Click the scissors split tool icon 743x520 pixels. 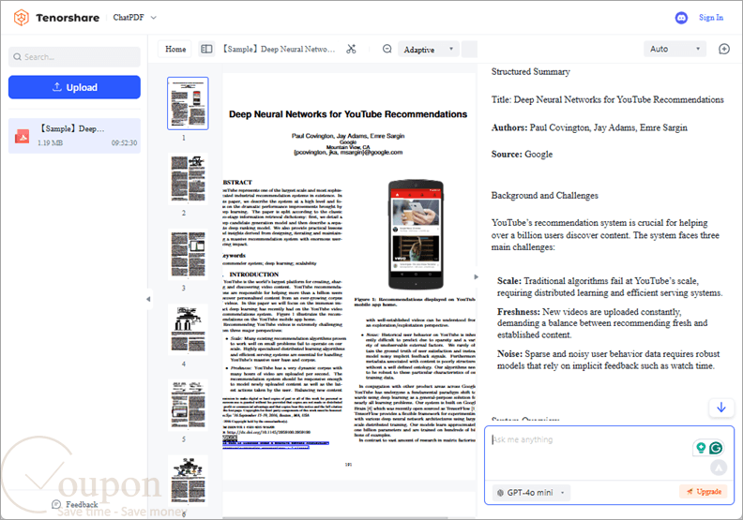click(351, 50)
